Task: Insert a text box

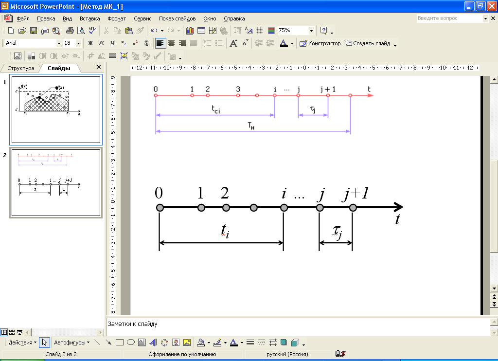Action: coord(142,343)
